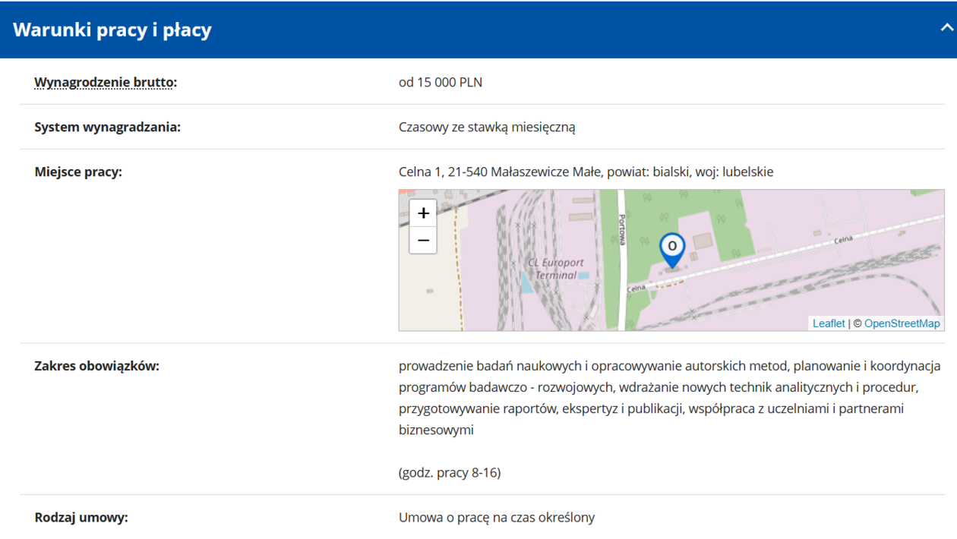
Task: Zoom in on the map
Action: pos(423,213)
